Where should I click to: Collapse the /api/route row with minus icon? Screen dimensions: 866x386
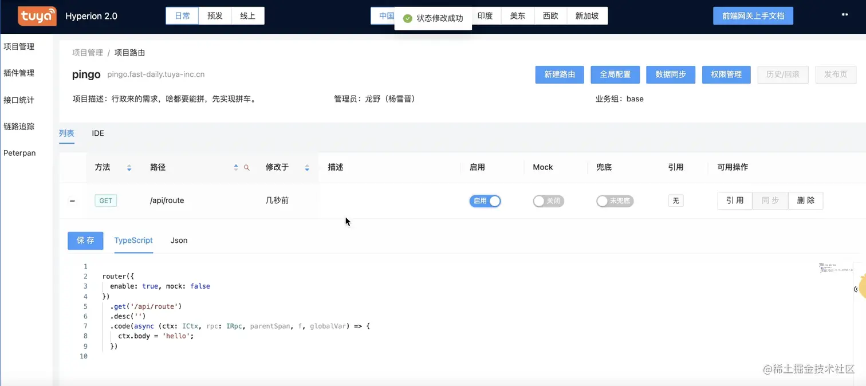pyautogui.click(x=72, y=201)
